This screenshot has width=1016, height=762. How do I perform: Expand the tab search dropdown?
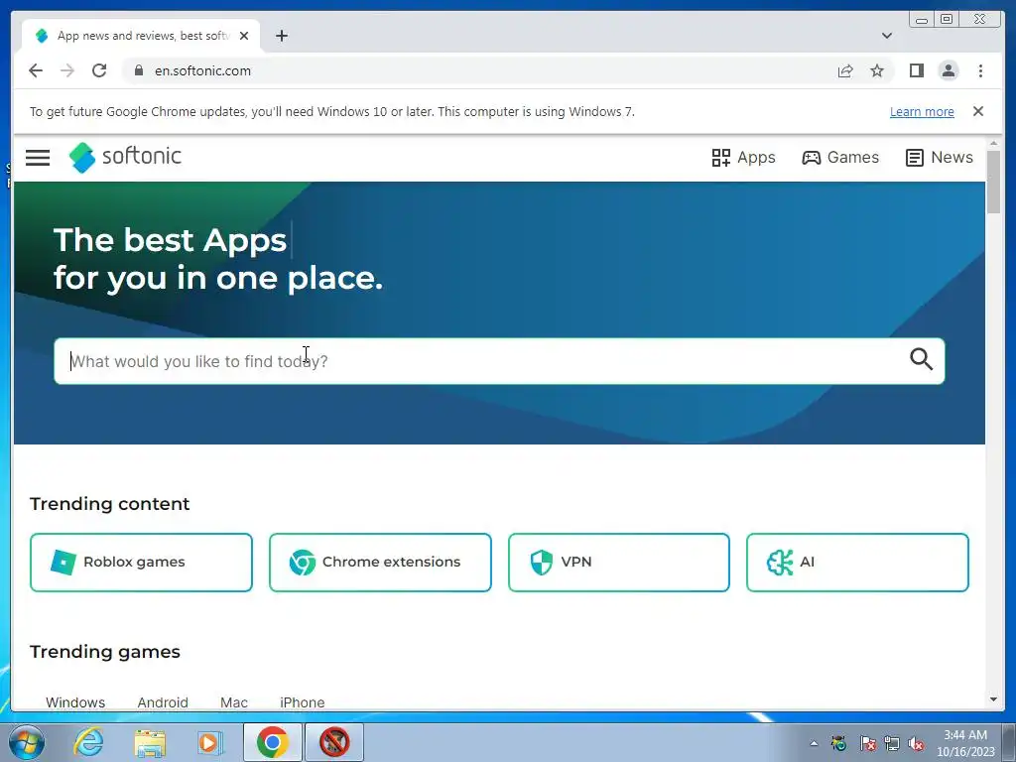click(887, 36)
